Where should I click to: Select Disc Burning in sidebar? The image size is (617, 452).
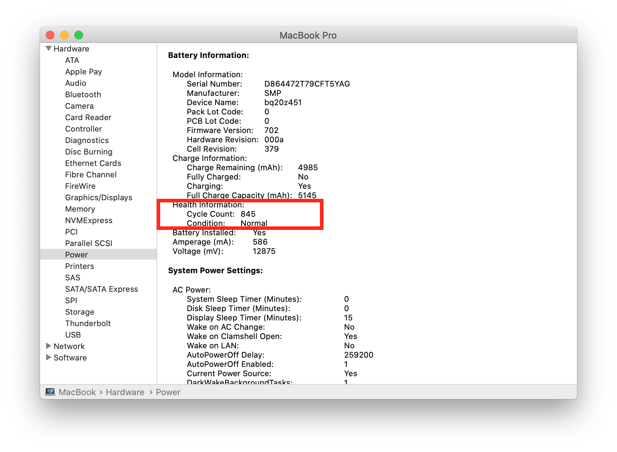tap(89, 152)
